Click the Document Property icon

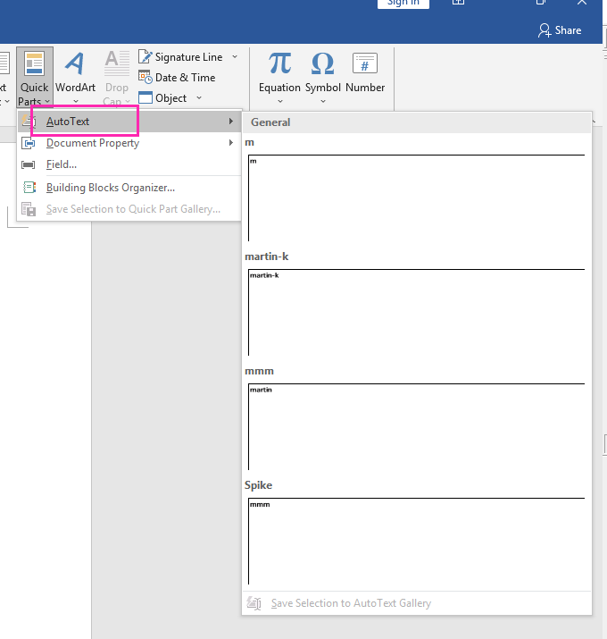(x=28, y=143)
